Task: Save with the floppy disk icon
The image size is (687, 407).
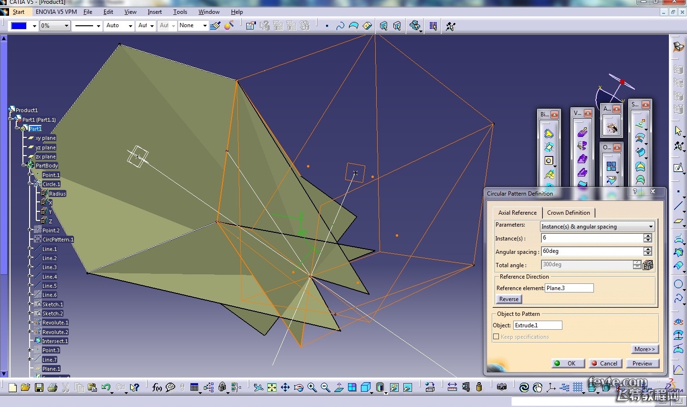Action: tap(39, 387)
